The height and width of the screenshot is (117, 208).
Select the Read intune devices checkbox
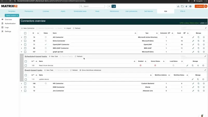(x=26, y=66)
